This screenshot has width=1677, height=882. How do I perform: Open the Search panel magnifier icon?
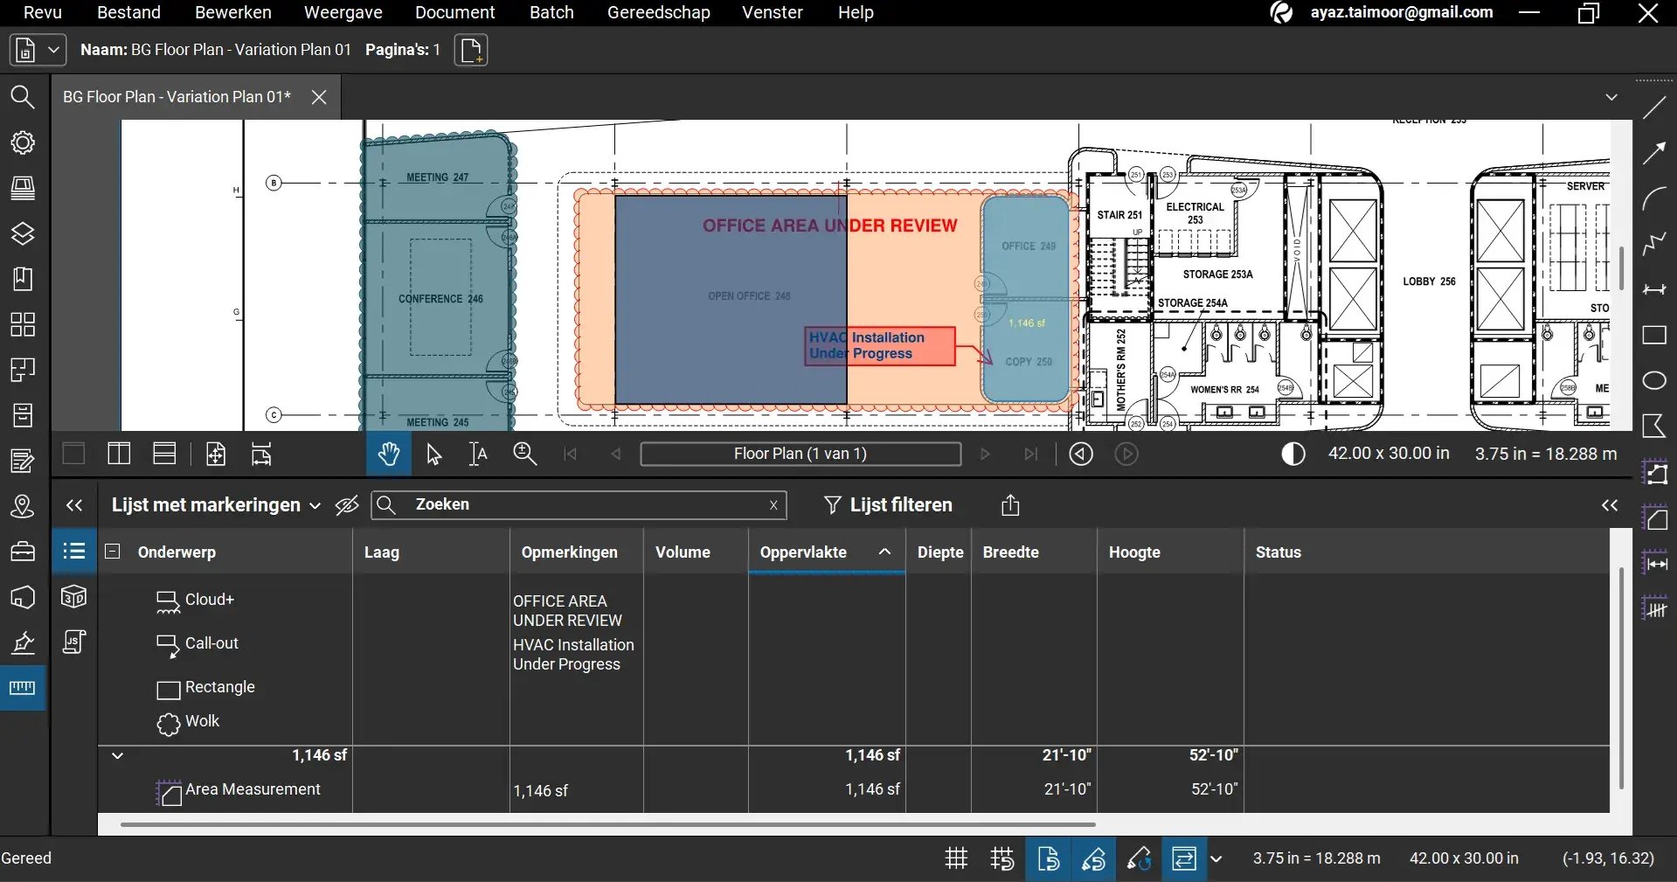23,97
